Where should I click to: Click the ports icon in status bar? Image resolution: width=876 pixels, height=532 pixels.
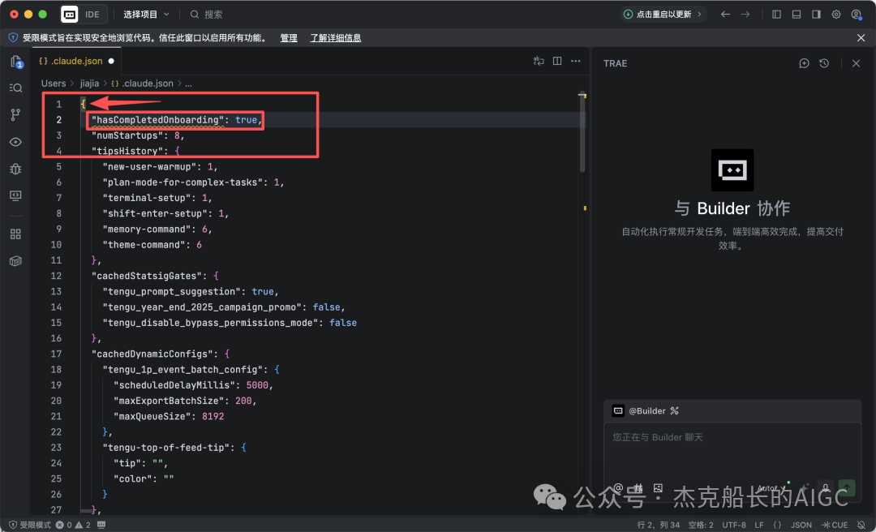pos(101,525)
